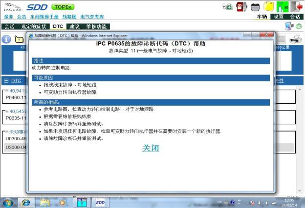Open the 车间维修手册 link
The height and width of the screenshot is (208, 305).
(44, 17)
